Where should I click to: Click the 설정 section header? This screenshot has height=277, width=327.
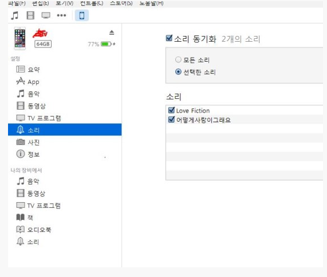15,59
